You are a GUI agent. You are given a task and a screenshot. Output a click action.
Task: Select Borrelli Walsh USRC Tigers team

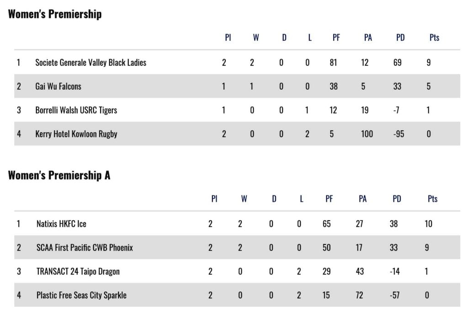[76, 110]
